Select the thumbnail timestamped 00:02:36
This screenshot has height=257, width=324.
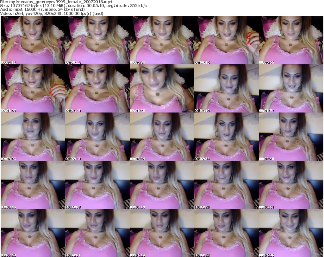click(x=226, y=137)
